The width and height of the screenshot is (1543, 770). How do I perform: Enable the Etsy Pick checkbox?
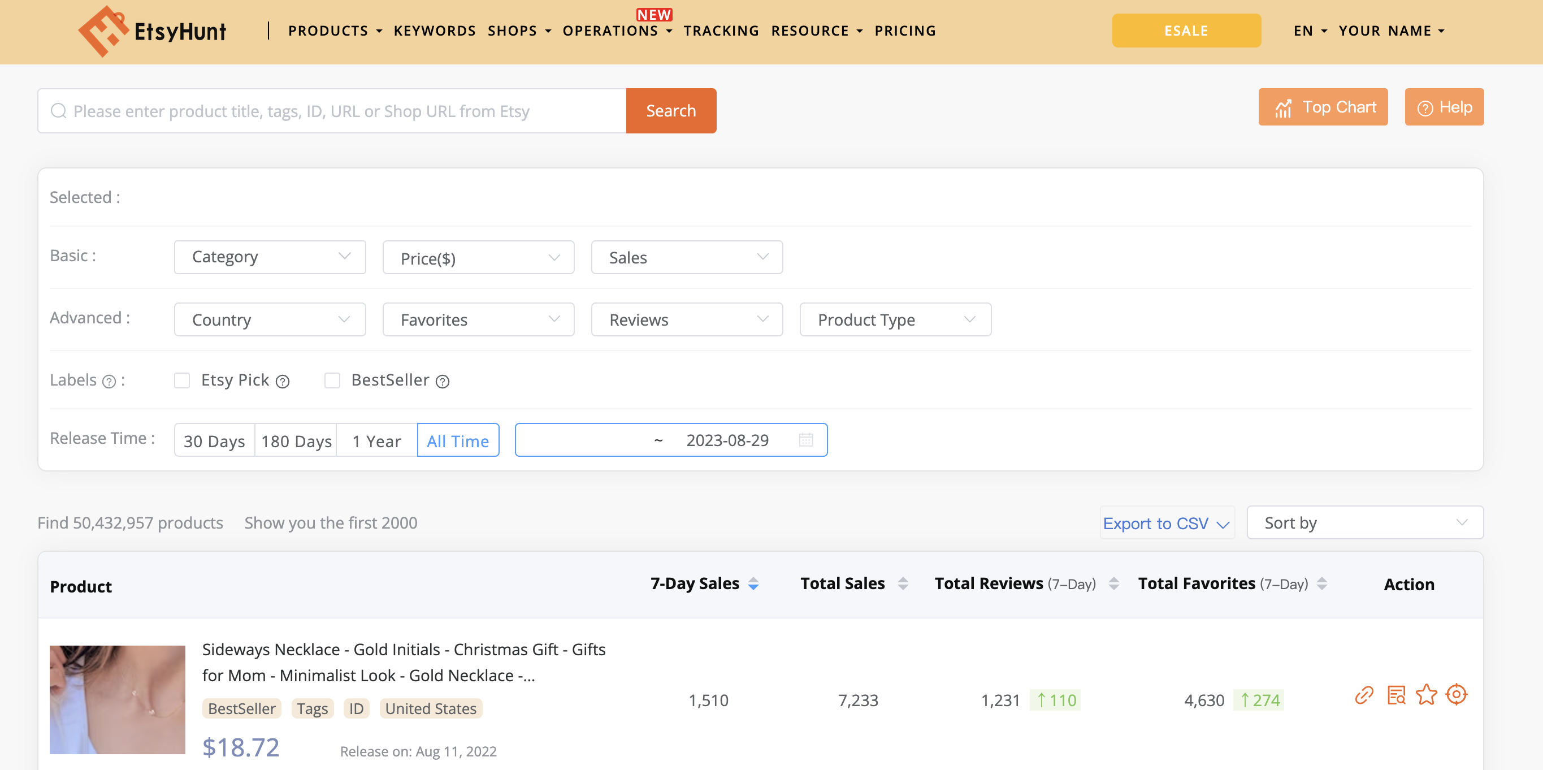pos(182,380)
